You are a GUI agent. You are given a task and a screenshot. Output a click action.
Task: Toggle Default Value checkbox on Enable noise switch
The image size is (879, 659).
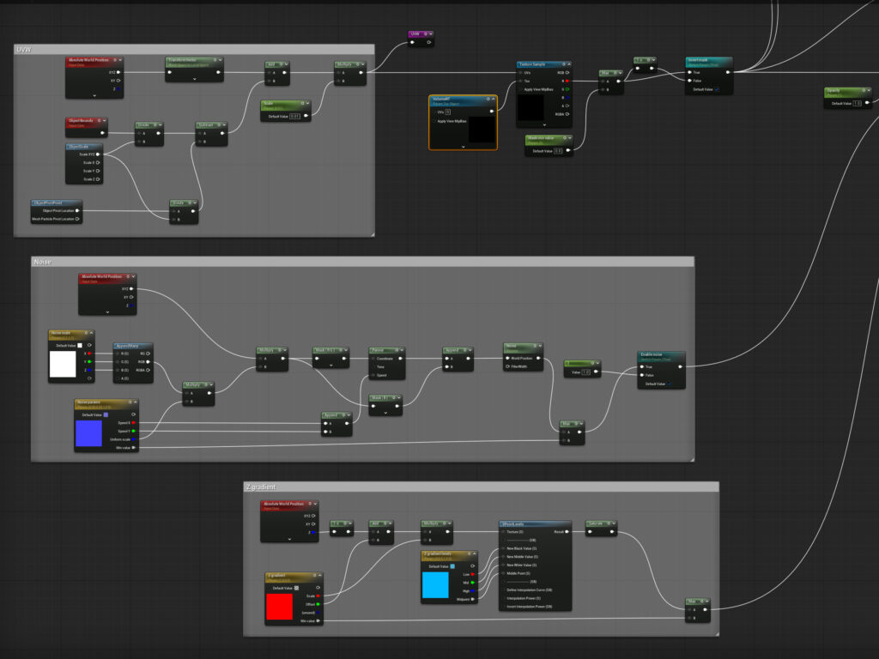point(669,384)
